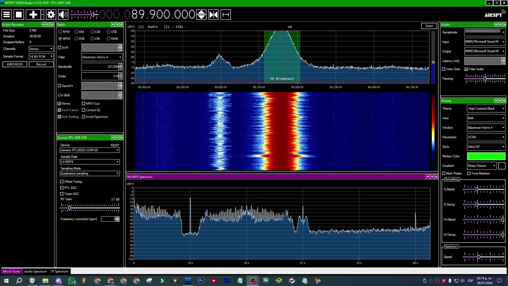Click the Order value stepper field
Viewport: 508px width, 286px height.
[102, 76]
